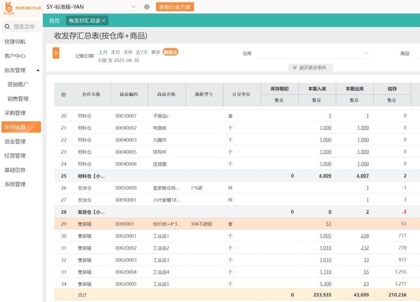Switch date range to 近7天
Viewport: 420px width, 302px height.
coord(142,51)
